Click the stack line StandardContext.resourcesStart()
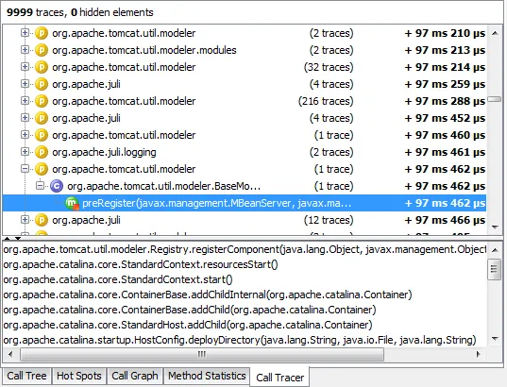Image resolution: width=507 pixels, height=387 pixels. pyautogui.click(x=141, y=264)
